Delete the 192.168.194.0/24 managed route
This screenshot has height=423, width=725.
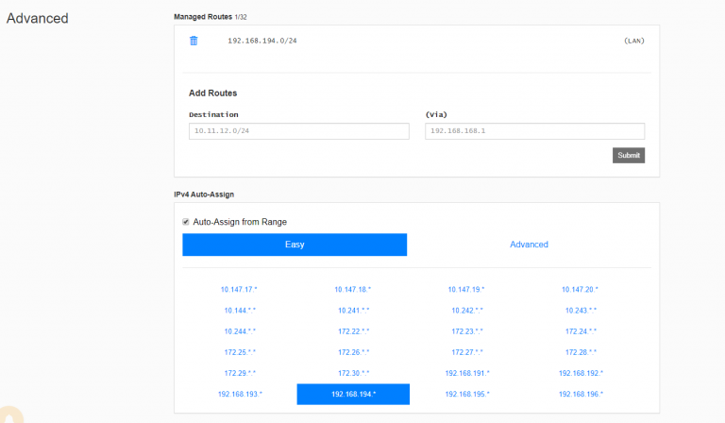click(194, 41)
